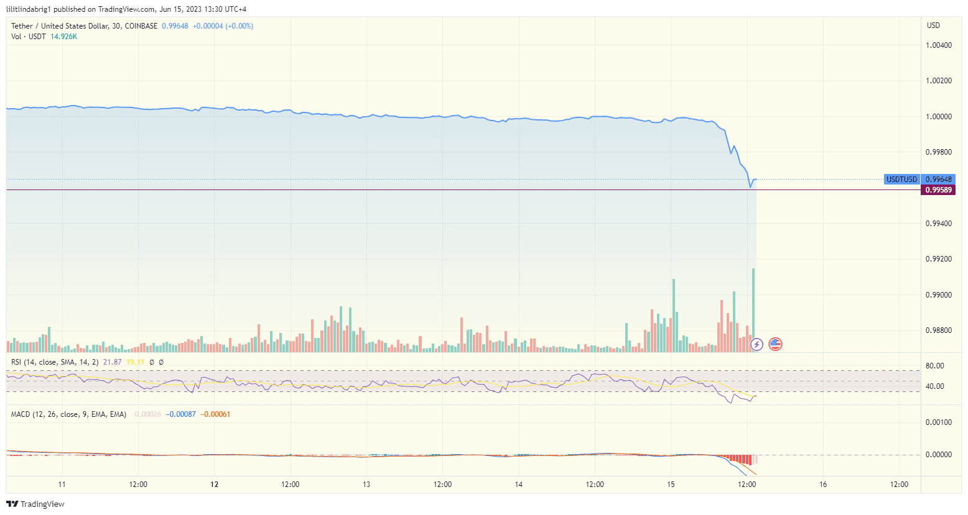Click the lilitlindabrig1 publication link
968x515 pixels.
(28, 9)
